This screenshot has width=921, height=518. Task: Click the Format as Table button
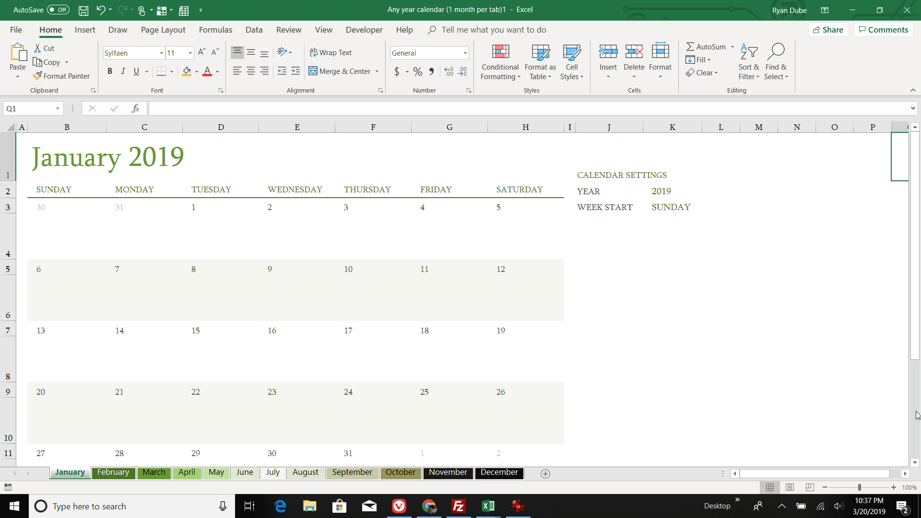[540, 61]
